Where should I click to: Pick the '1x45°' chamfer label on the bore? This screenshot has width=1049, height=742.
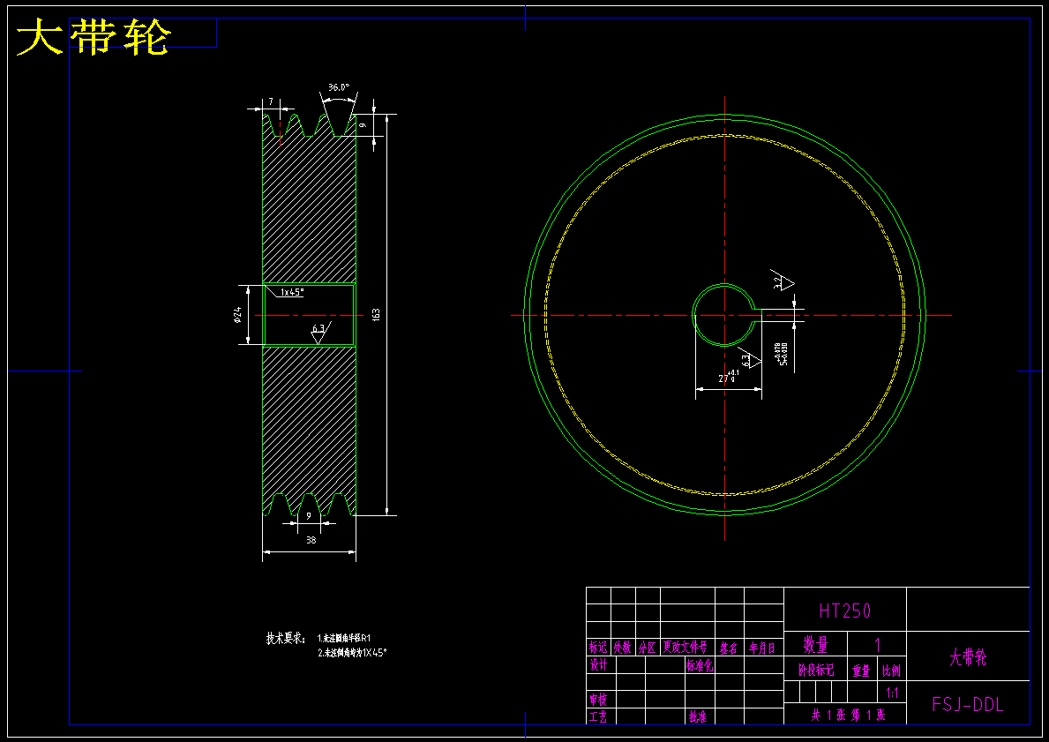292,292
